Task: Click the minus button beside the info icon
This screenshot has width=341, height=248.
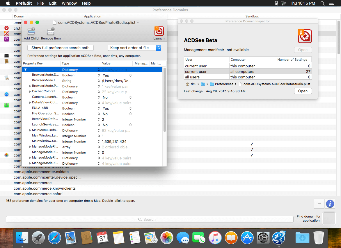Action: point(319,204)
